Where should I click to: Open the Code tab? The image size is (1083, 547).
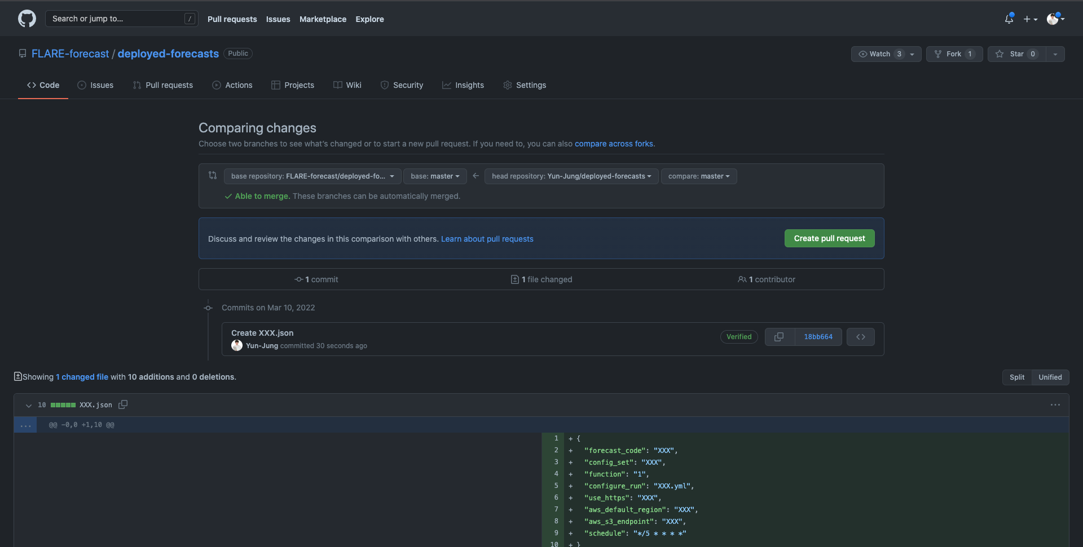click(x=43, y=85)
